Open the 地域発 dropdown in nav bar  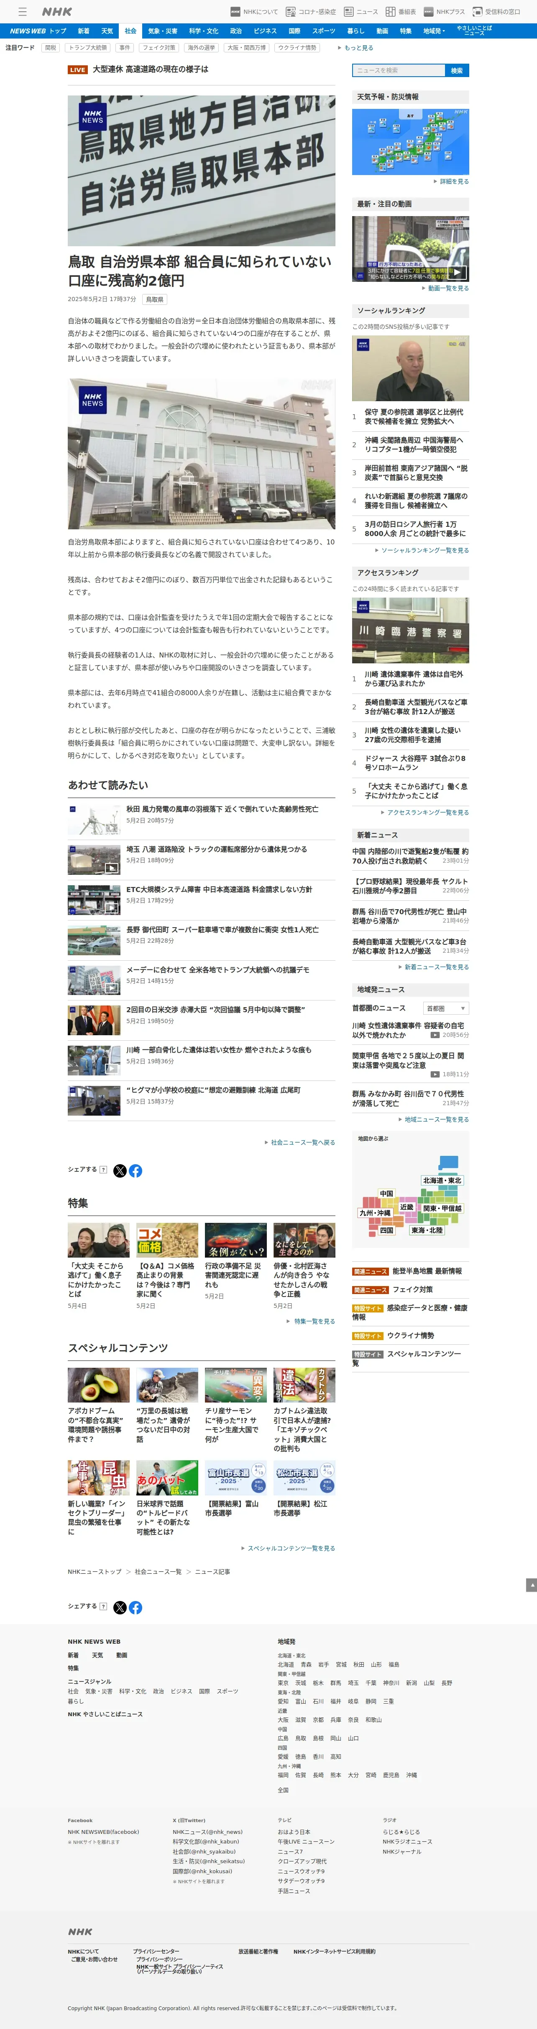(x=434, y=31)
